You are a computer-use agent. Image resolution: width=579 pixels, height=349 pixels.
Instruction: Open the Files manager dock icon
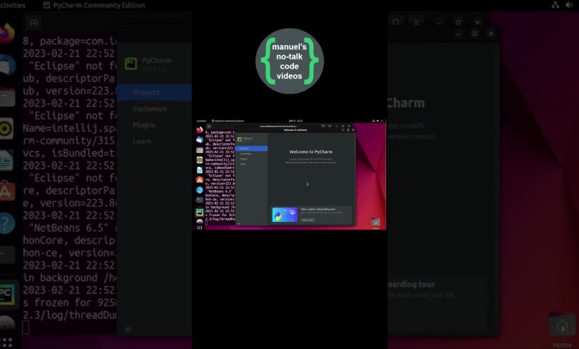point(200,150)
